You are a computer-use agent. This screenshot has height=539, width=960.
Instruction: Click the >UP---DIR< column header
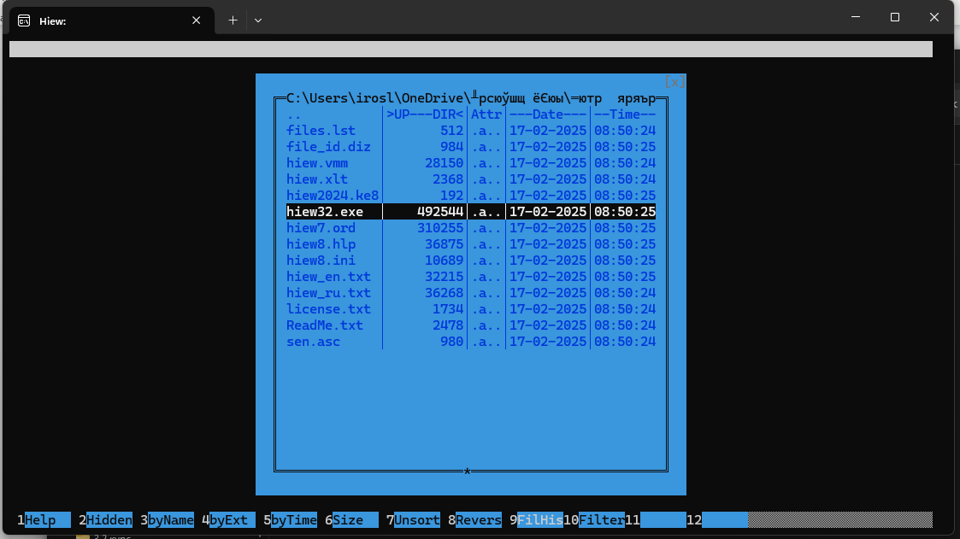[425, 114]
